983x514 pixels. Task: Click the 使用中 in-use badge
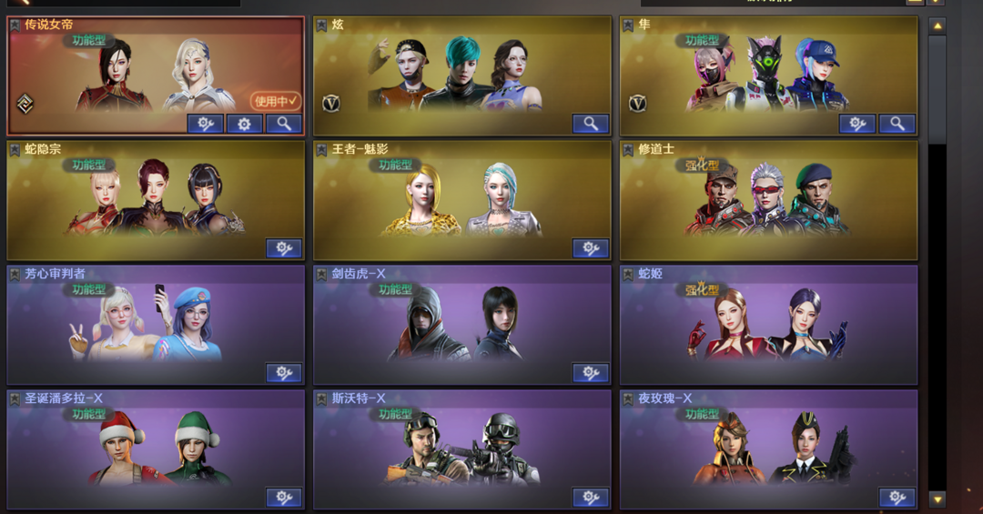click(275, 101)
